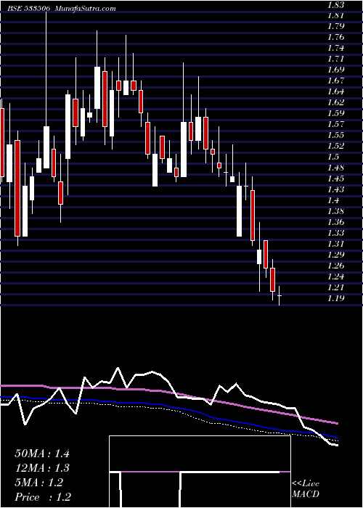Select the 1.5 price axis label
Image resolution: width=363 pixels, height=508 pixels.
[x=333, y=157]
